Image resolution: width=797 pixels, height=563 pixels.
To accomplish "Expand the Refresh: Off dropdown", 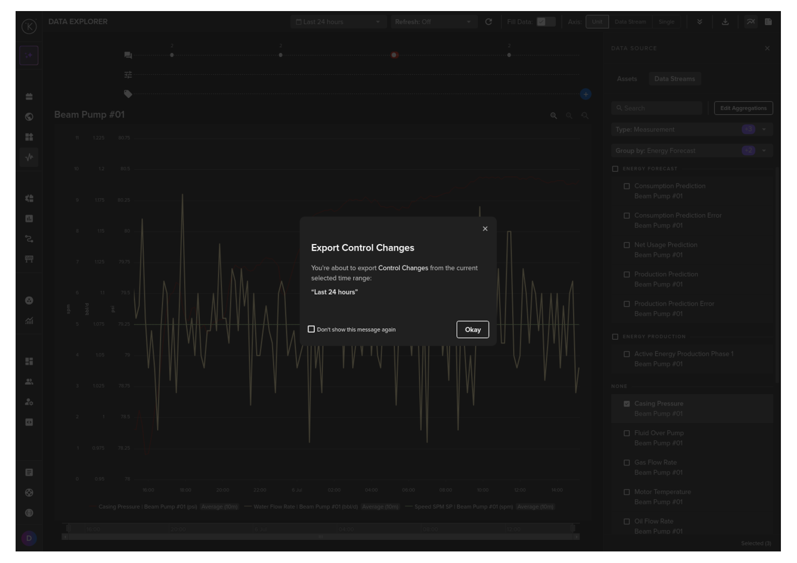I will 433,22.
